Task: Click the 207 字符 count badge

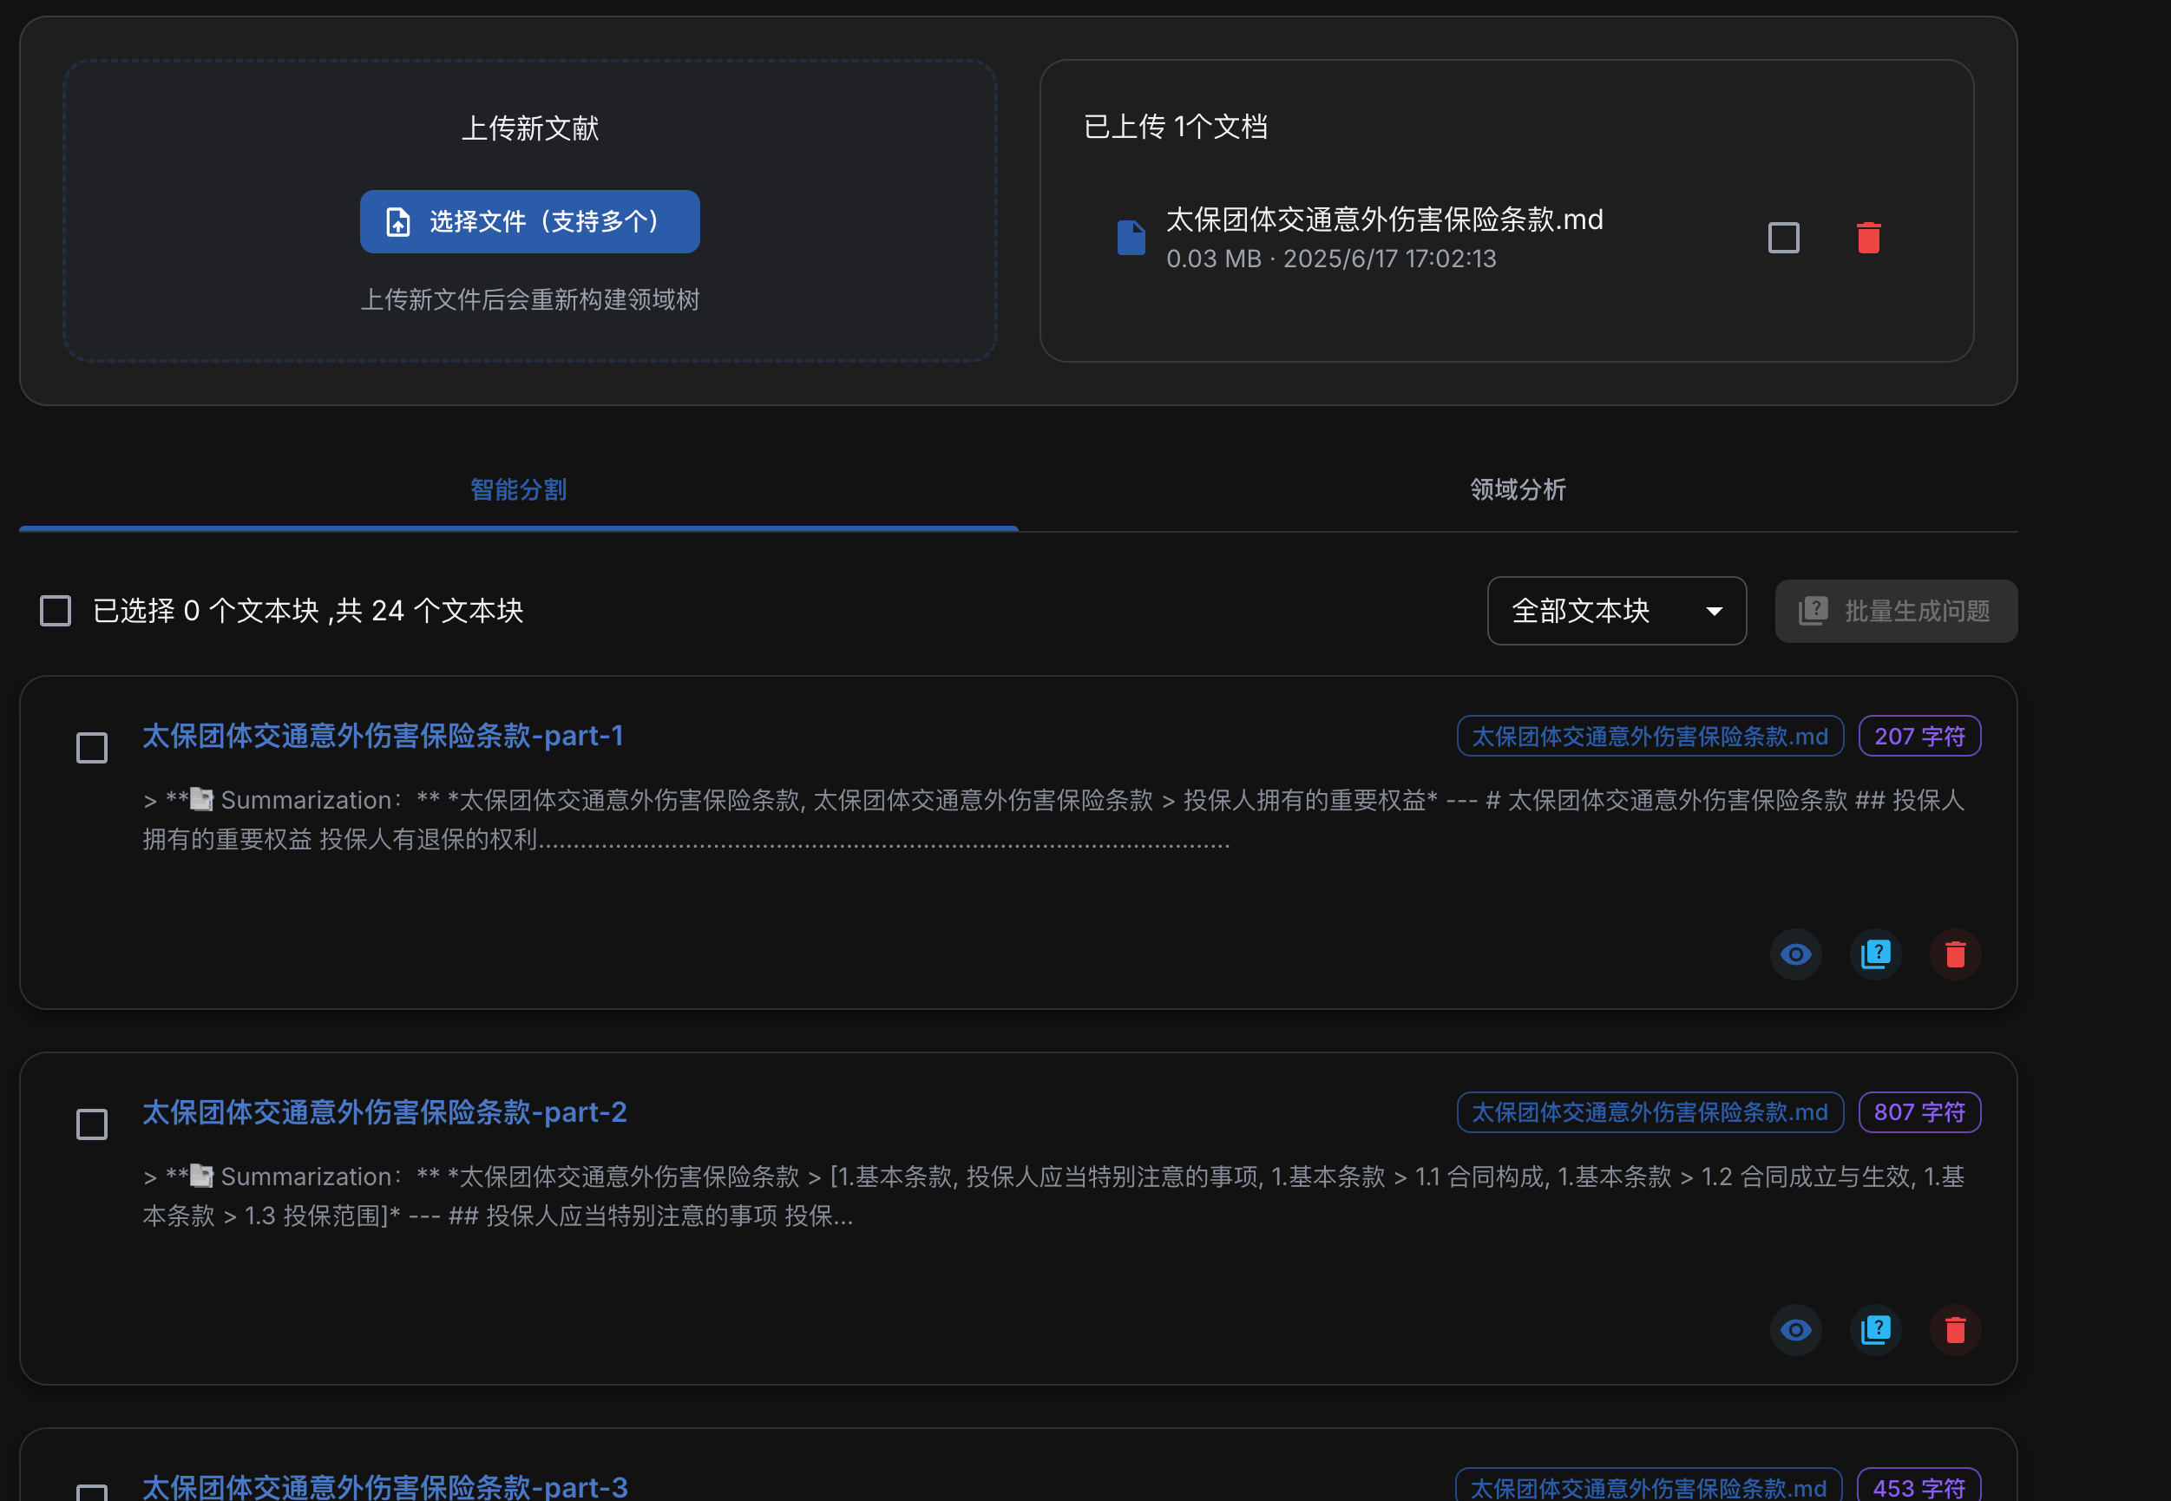Action: (x=1918, y=736)
